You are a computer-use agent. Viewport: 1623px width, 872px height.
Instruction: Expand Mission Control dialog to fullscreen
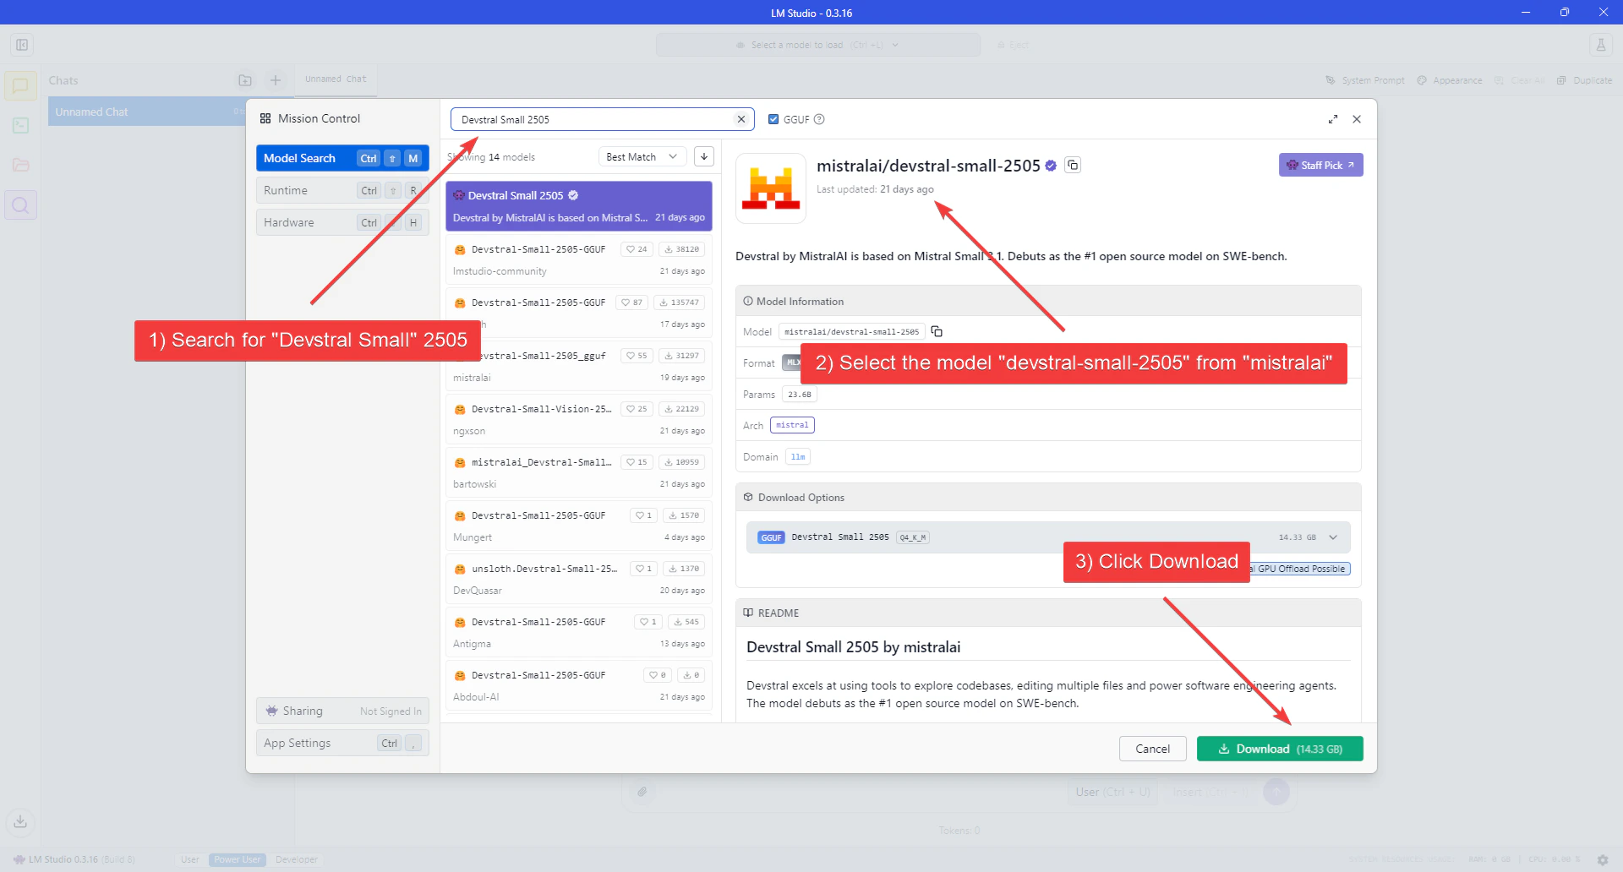(1333, 119)
